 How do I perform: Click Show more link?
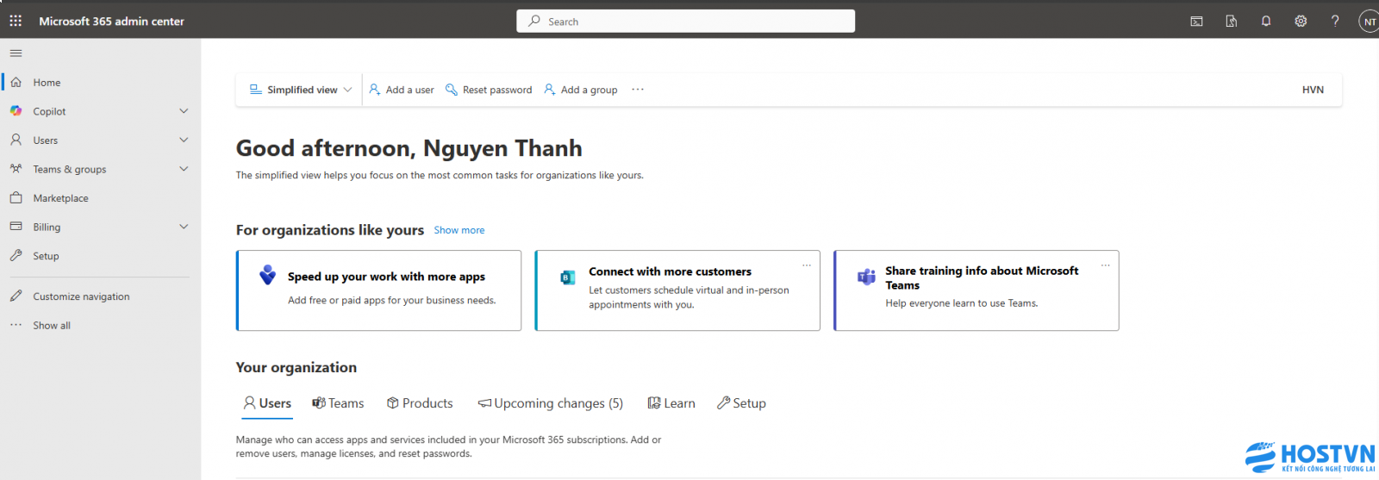coord(459,230)
